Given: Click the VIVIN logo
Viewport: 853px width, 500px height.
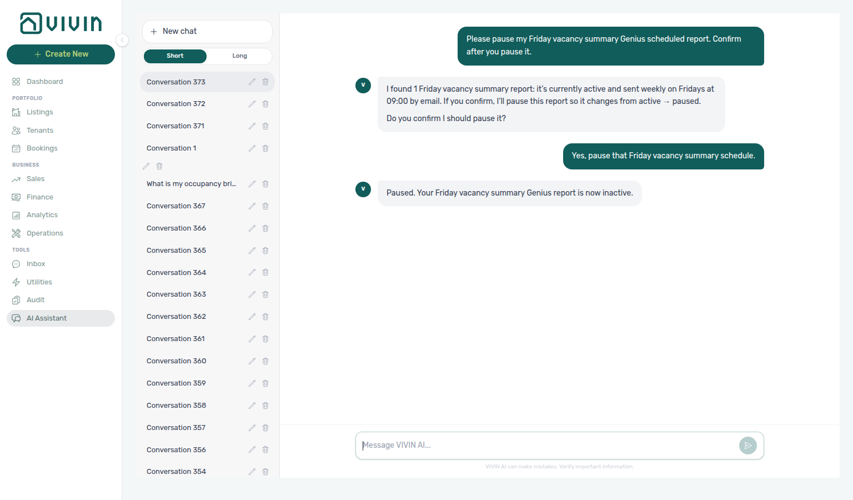Looking at the screenshot, I should click(x=61, y=23).
